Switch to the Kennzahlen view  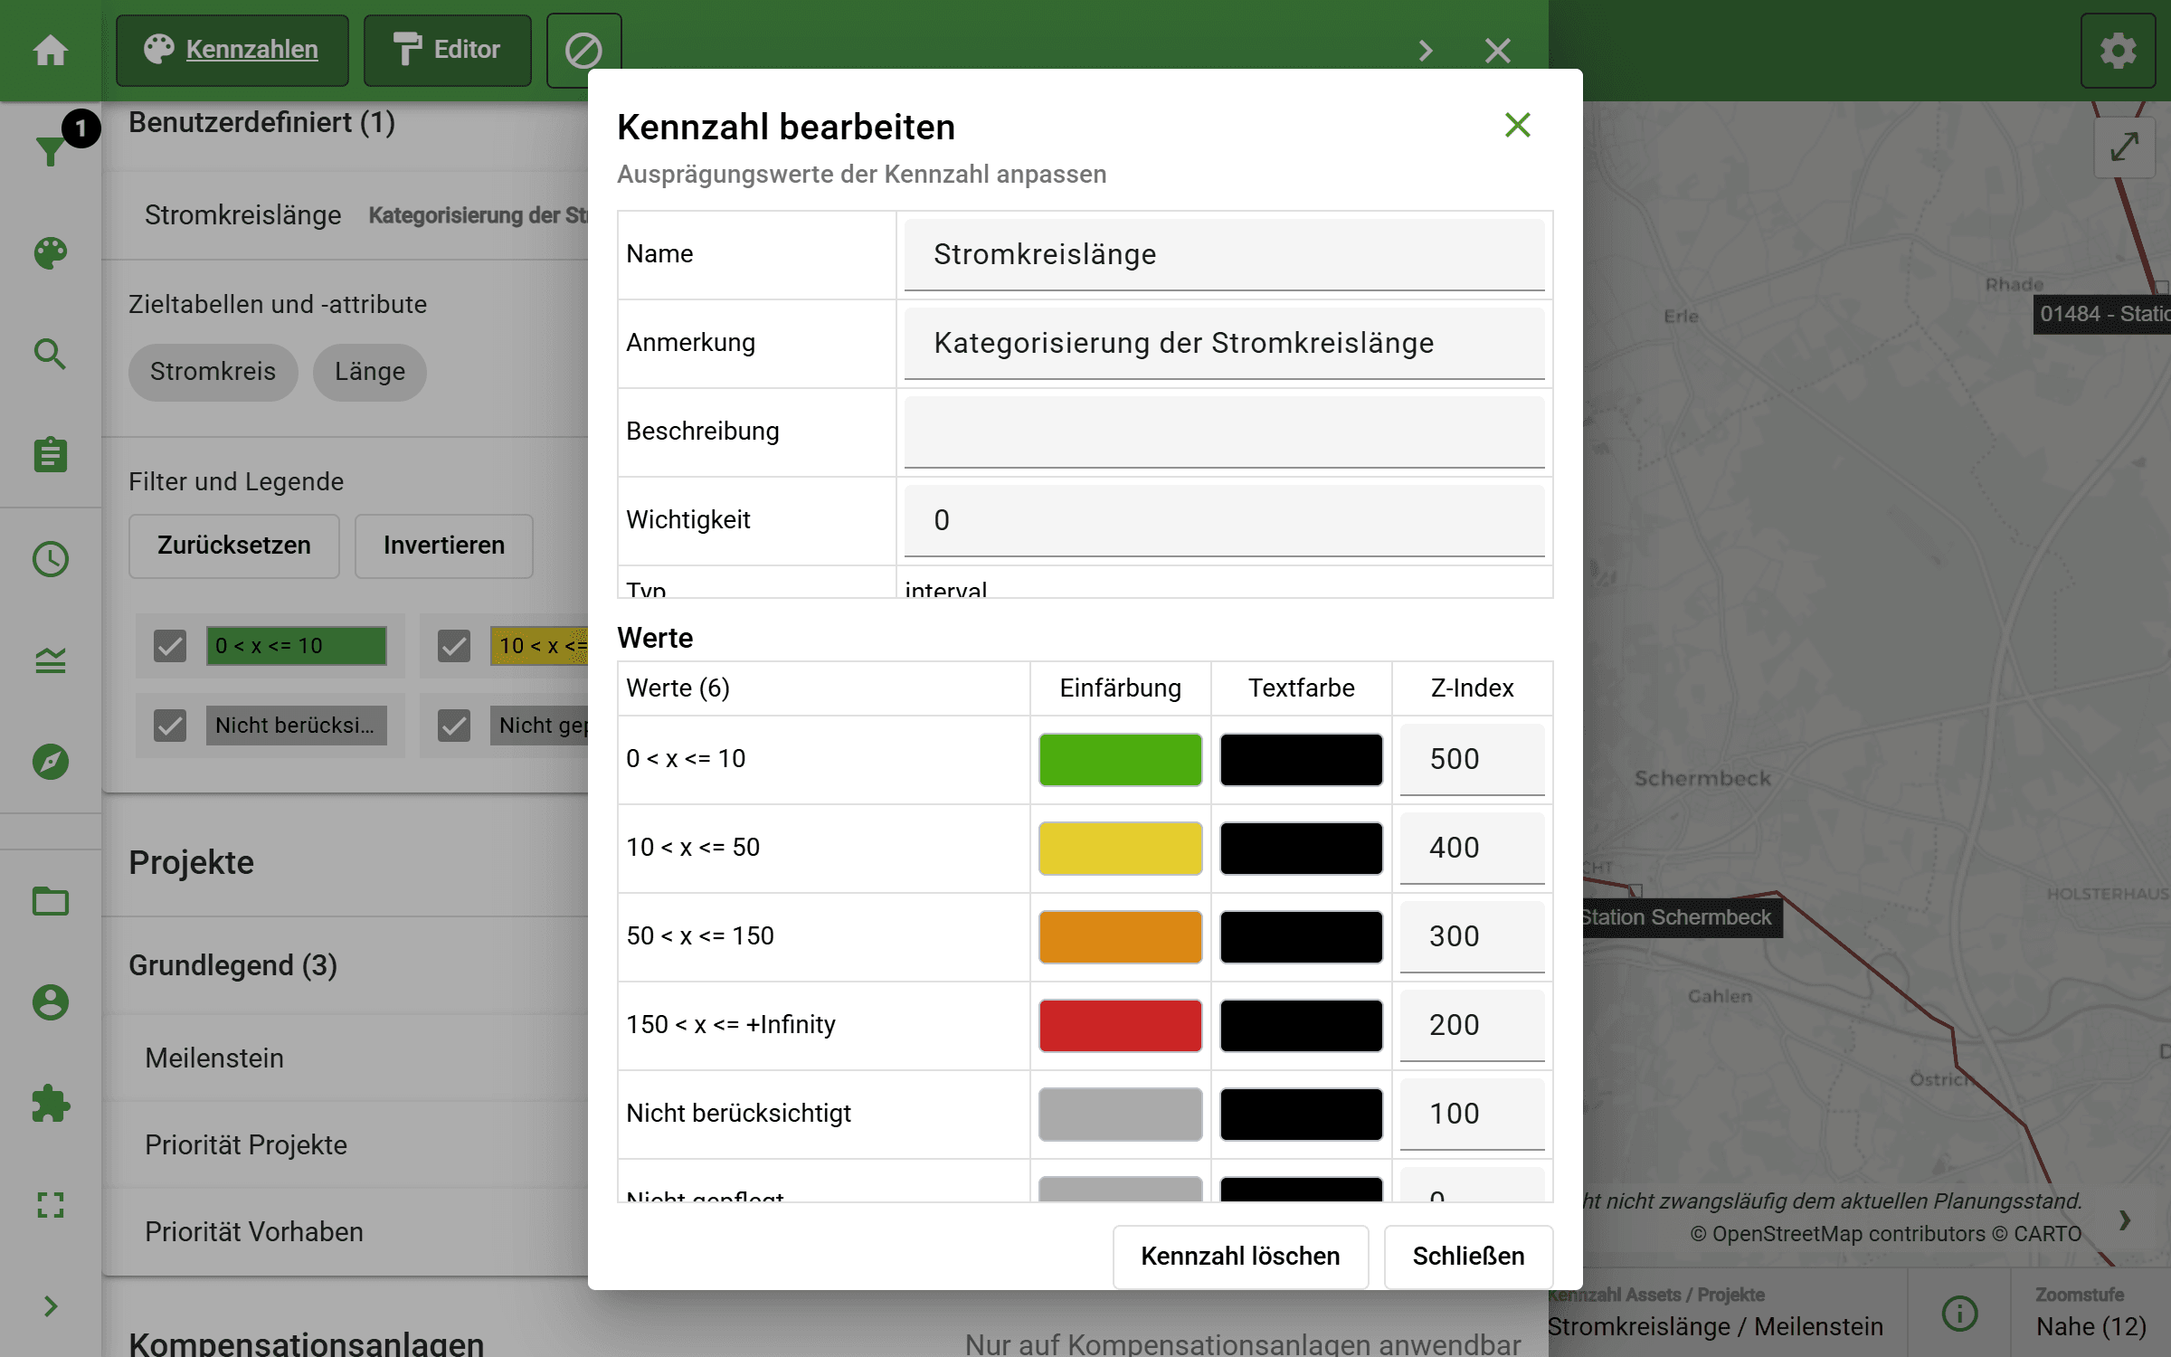coord(232,50)
